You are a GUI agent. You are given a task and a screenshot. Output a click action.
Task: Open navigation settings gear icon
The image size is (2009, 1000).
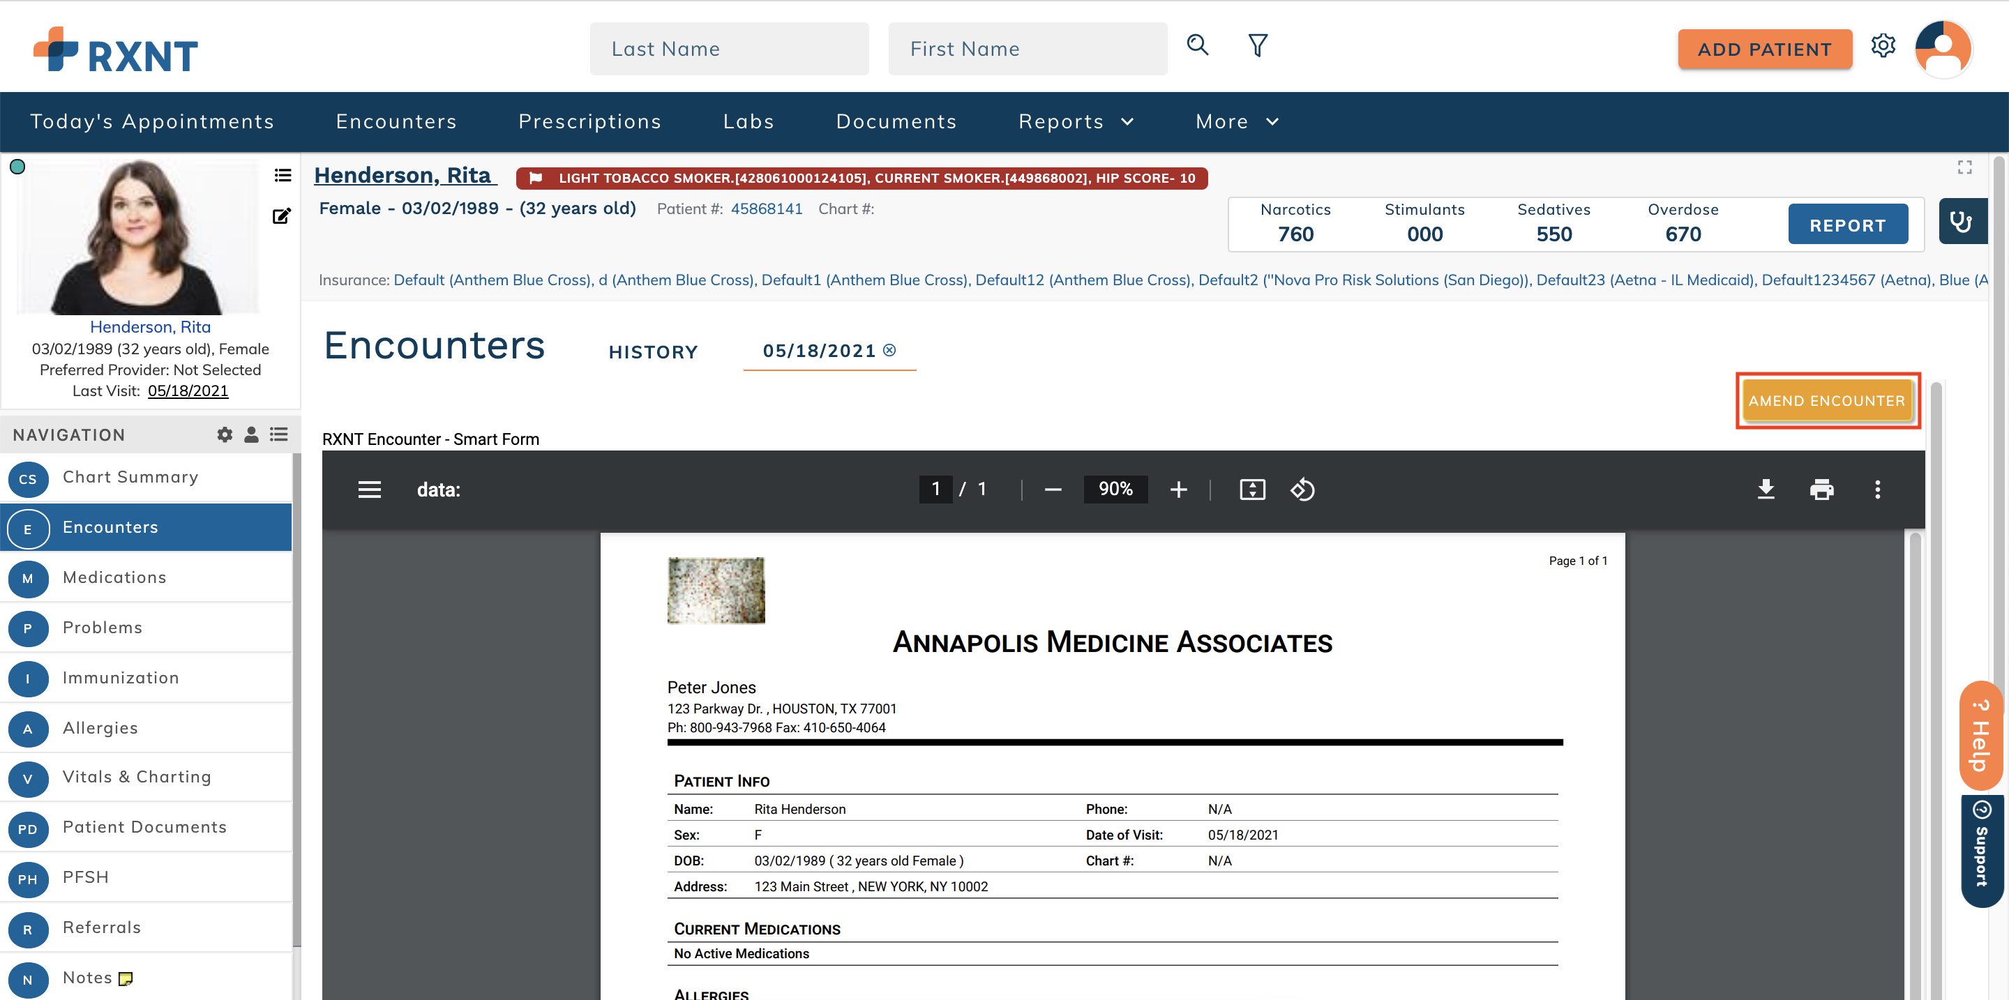tap(225, 435)
